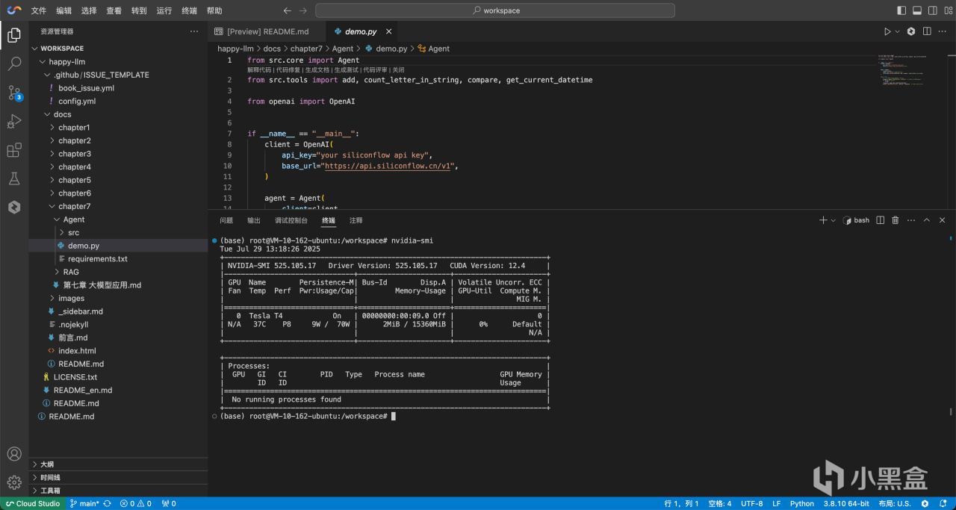Screen dimensions: 956x510
Task: Toggle the primary sidebar visibility
Action: 901,10
